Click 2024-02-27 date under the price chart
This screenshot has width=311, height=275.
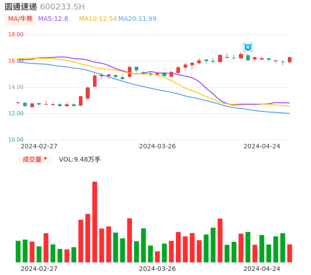click(39, 146)
